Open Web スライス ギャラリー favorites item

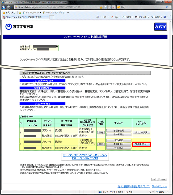click(x=56, y=12)
